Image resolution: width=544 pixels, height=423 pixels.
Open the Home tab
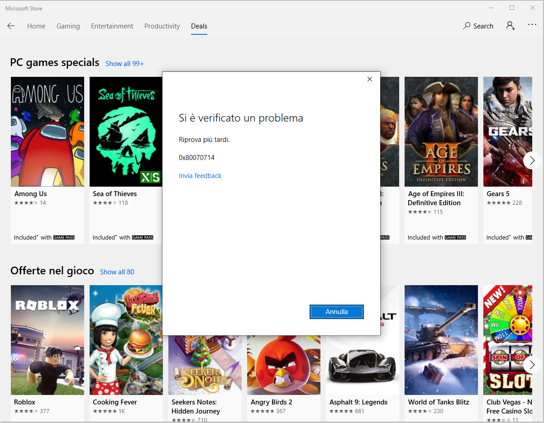[36, 26]
